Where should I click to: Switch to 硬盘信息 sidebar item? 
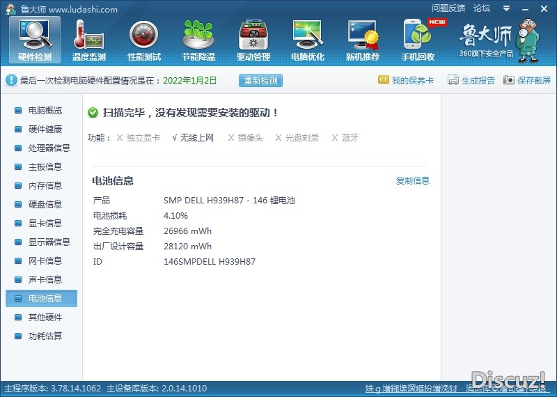(x=45, y=205)
